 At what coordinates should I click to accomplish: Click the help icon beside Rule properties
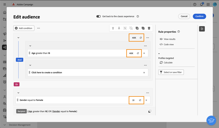click(178, 32)
